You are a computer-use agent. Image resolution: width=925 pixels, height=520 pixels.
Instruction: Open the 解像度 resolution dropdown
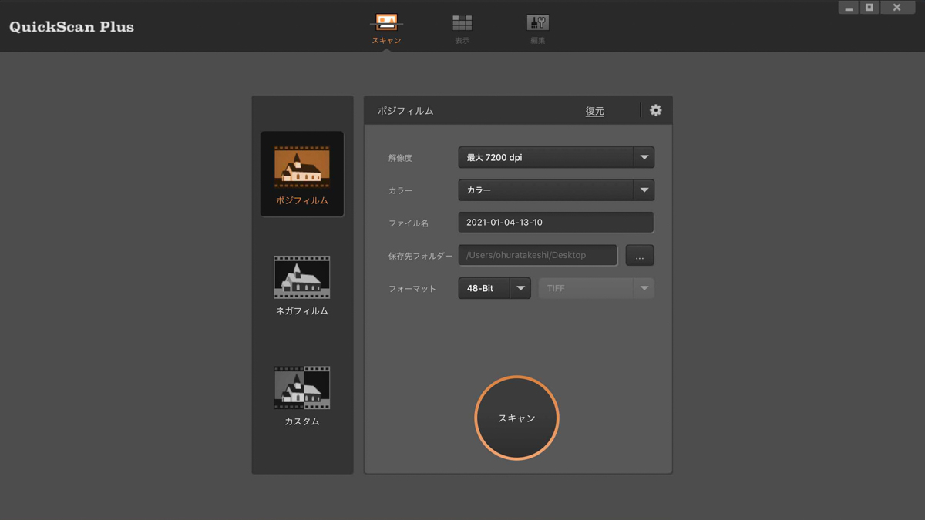tap(644, 157)
